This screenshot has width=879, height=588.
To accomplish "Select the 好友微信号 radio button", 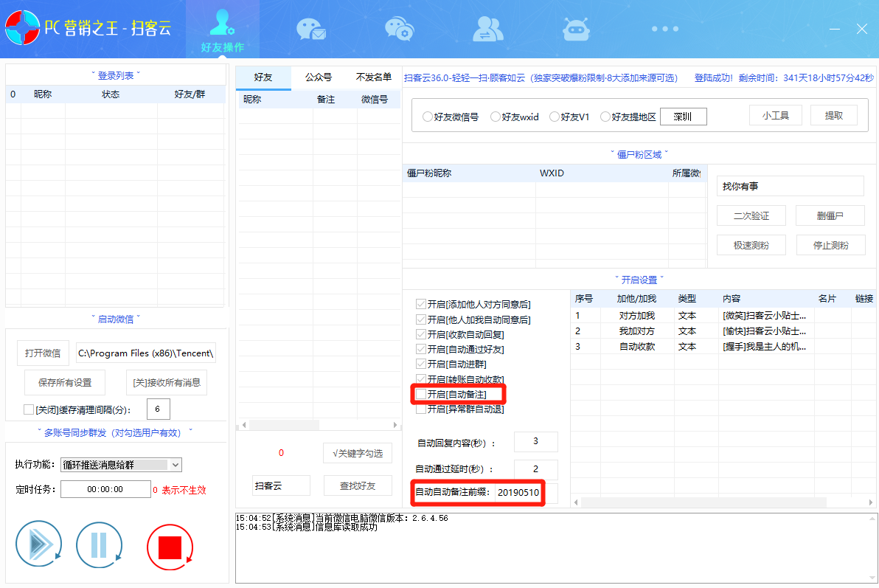I will 428,116.
